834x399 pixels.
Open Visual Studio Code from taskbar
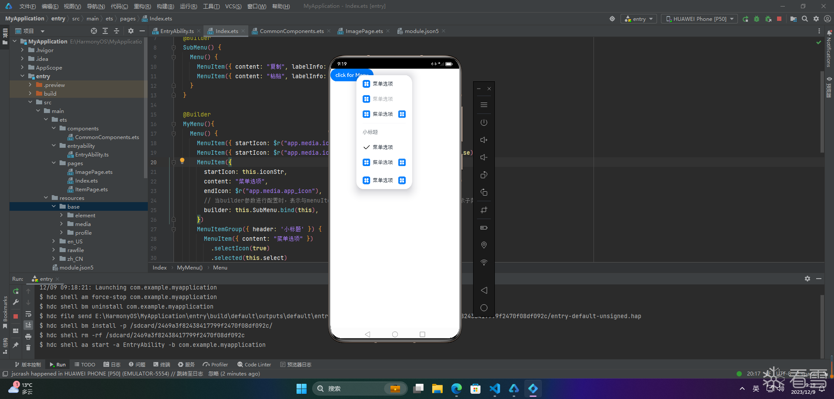tap(495, 389)
